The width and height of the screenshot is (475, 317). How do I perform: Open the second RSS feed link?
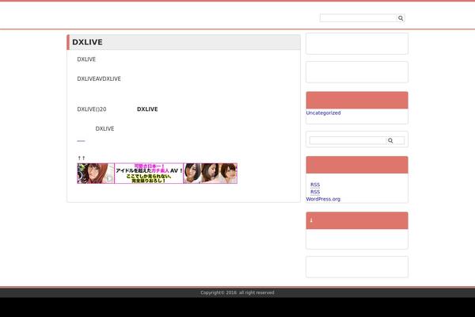(315, 192)
